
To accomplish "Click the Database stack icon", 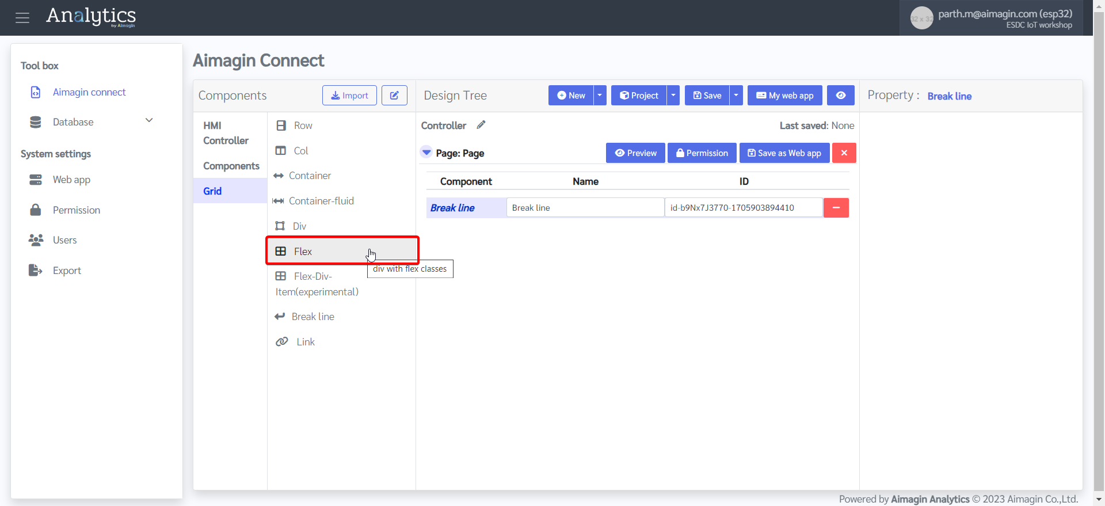I will tap(36, 122).
